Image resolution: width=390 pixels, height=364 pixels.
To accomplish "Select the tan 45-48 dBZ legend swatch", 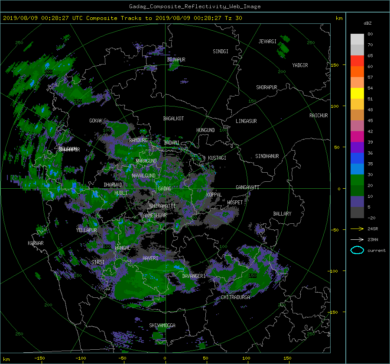I will [357, 115].
